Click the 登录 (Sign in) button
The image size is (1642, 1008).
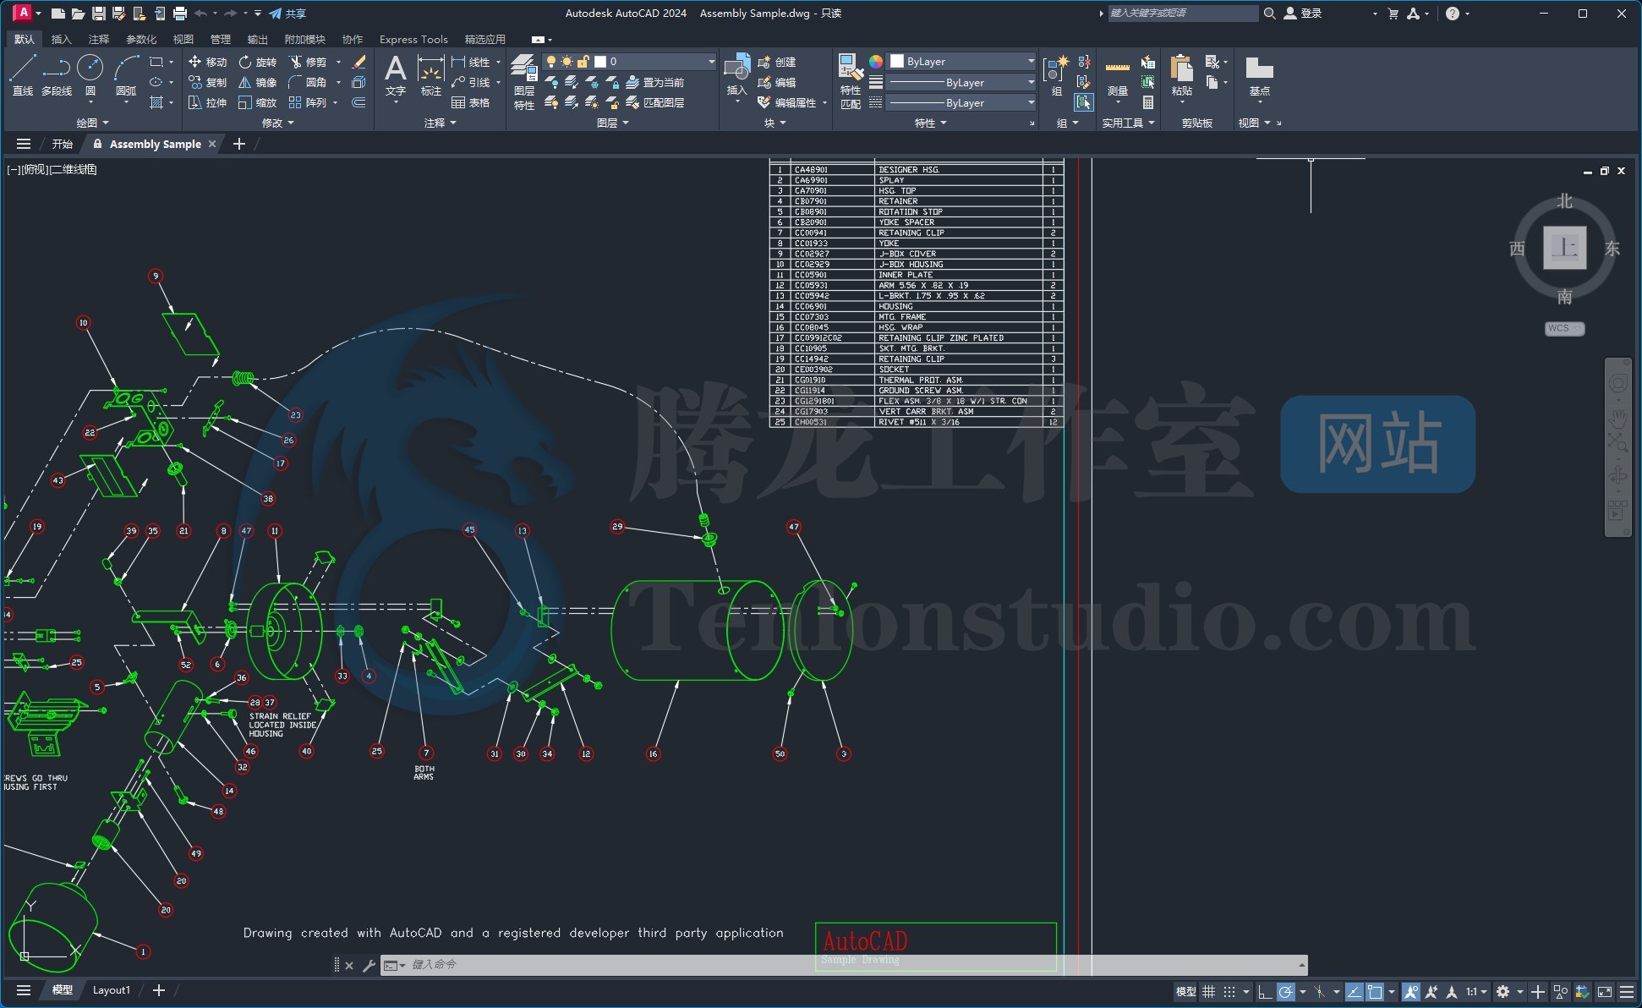(1303, 14)
